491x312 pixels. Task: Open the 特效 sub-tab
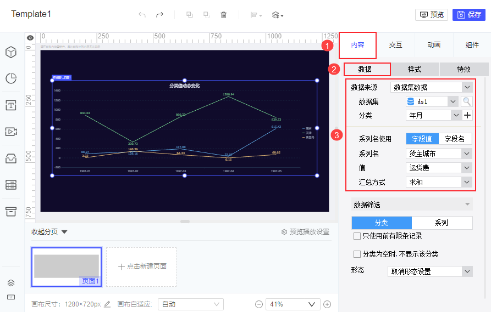[x=464, y=69]
